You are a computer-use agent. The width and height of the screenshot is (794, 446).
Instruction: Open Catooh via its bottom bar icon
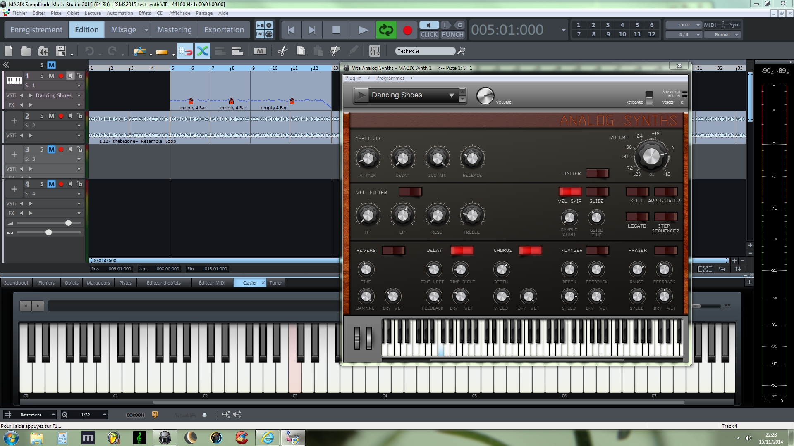click(135, 415)
